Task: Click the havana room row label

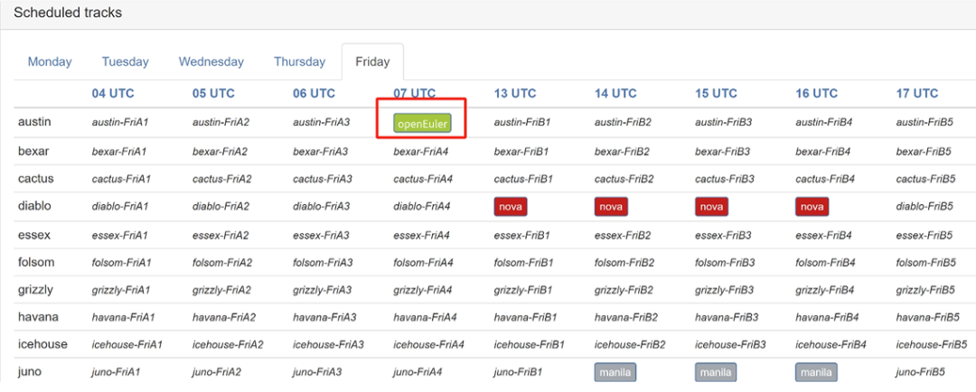Action: point(36,317)
